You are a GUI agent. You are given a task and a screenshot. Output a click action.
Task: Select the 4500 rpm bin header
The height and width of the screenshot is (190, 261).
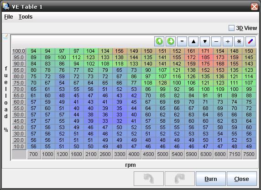click(148, 154)
